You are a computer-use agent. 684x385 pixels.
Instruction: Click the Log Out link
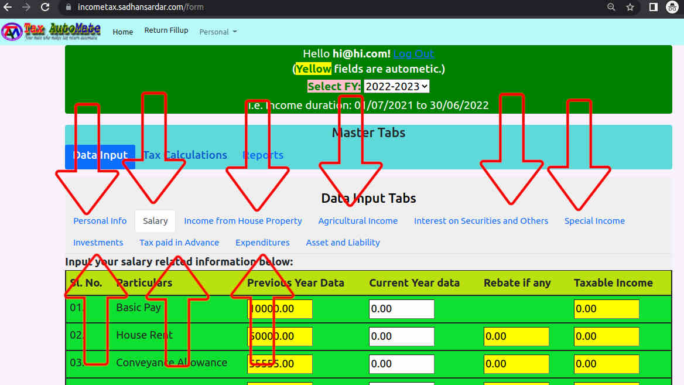point(413,53)
